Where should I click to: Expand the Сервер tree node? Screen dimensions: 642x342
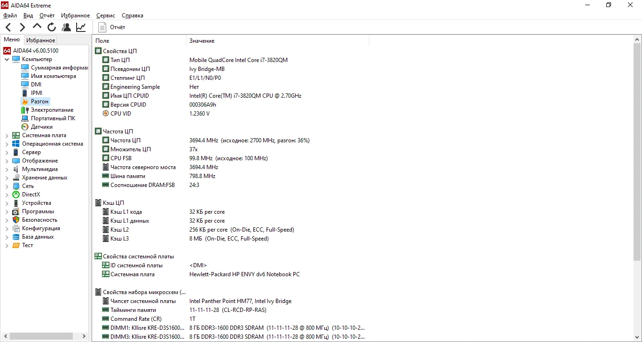[x=7, y=152]
